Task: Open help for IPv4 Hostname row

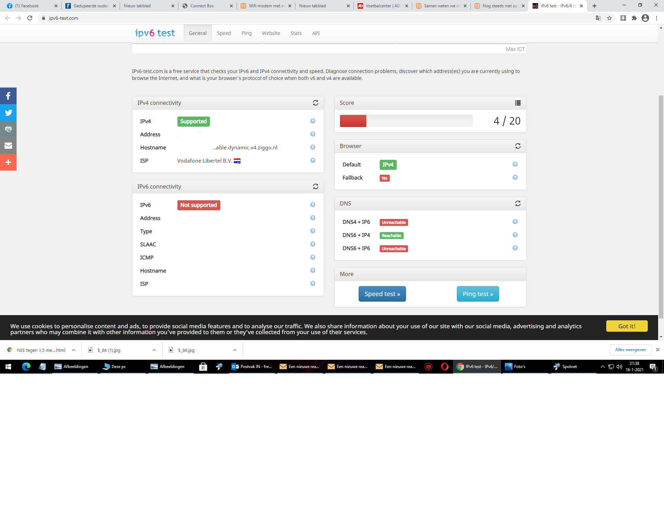Action: (313, 147)
